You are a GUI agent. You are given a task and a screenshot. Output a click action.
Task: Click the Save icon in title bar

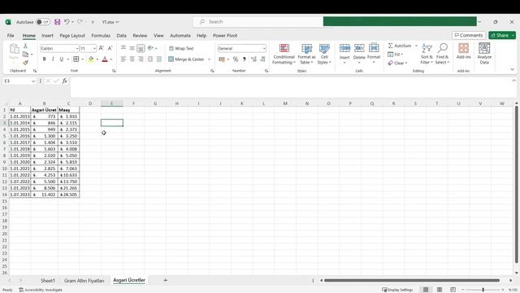(58, 22)
